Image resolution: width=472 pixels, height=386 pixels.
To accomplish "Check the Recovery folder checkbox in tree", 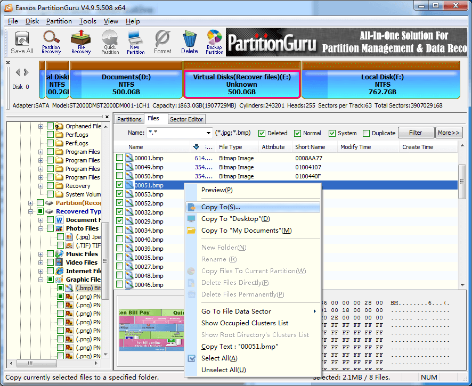I will [50, 186].
